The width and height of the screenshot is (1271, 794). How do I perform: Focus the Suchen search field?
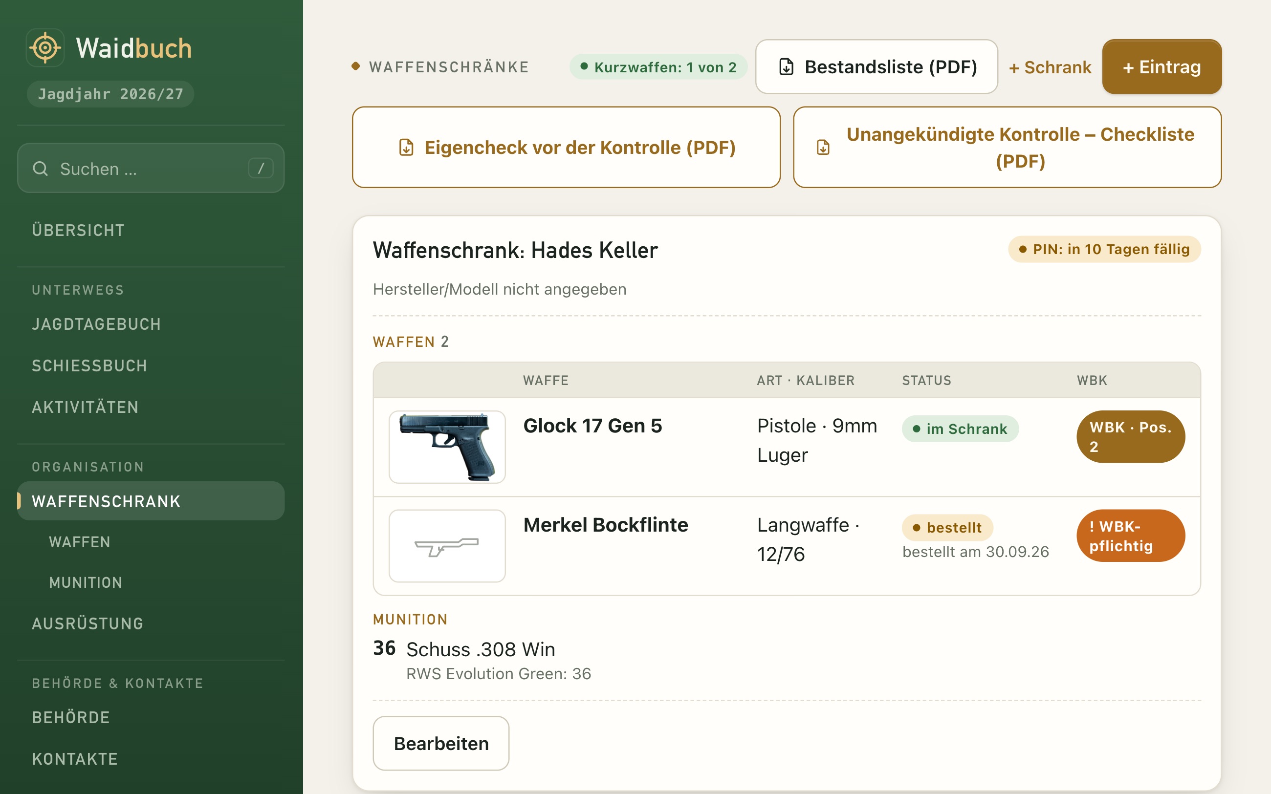click(x=151, y=168)
